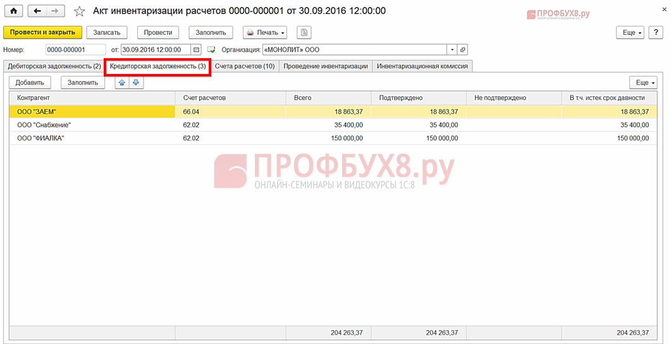Open the calendar picker for the date field

pos(196,49)
